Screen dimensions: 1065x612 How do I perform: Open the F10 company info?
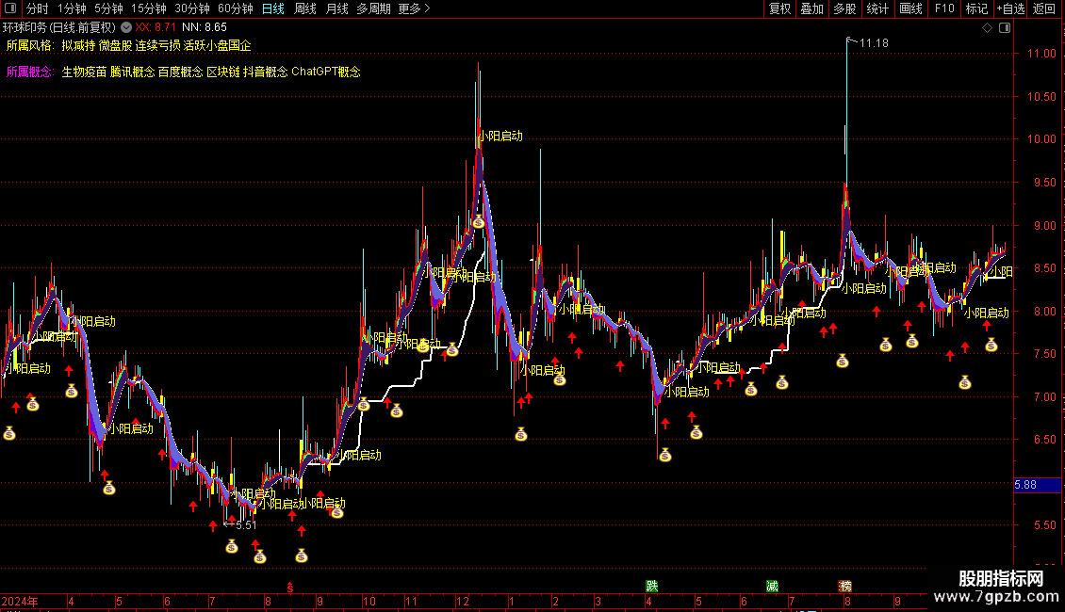point(944,8)
